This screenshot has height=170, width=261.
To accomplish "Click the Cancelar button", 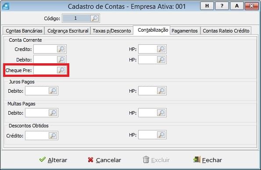I will tap(104, 160).
